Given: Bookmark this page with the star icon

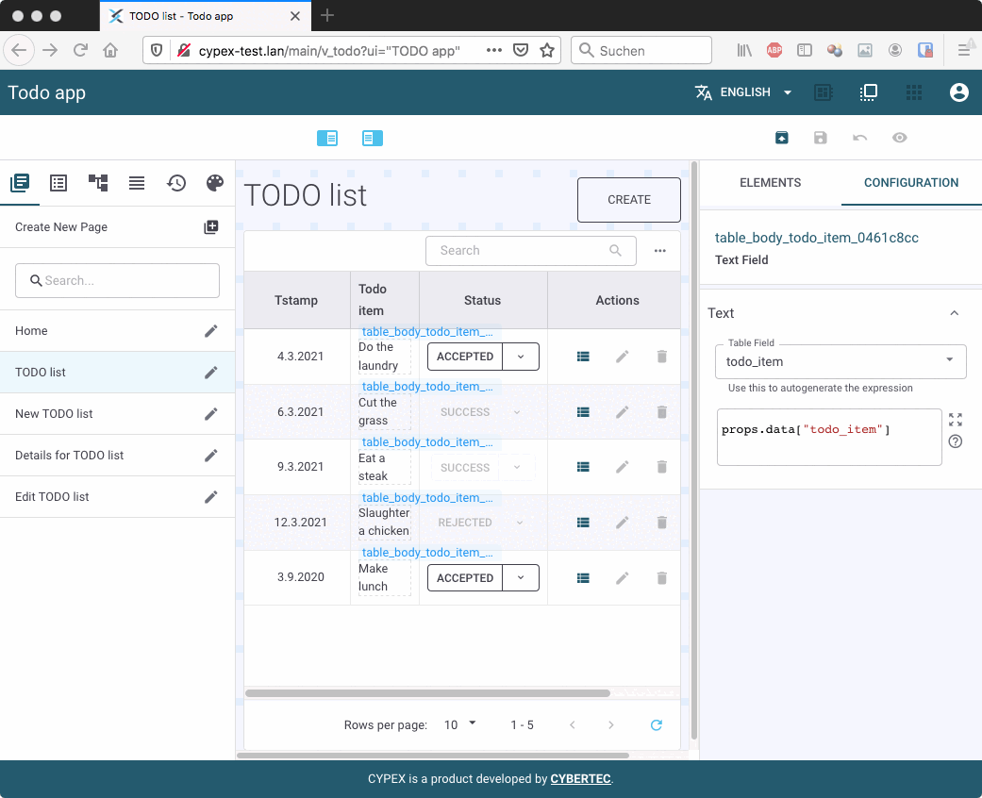Looking at the screenshot, I should point(547,50).
